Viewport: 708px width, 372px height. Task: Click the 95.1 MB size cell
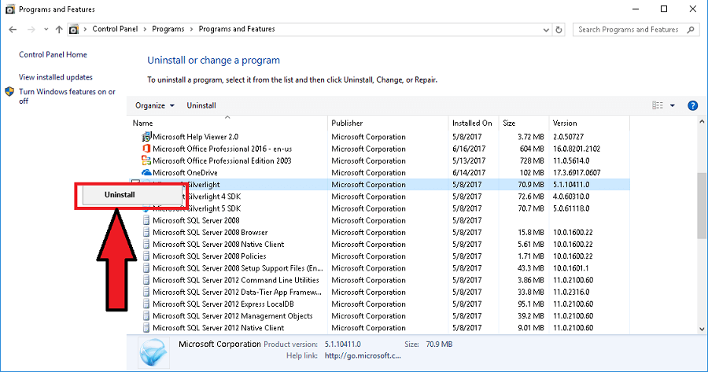[x=530, y=304]
